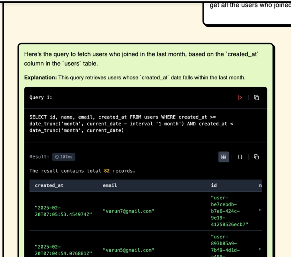The image size is (291, 257).
Task: Select the varun5@gmail.com email cell
Action: coord(128,250)
